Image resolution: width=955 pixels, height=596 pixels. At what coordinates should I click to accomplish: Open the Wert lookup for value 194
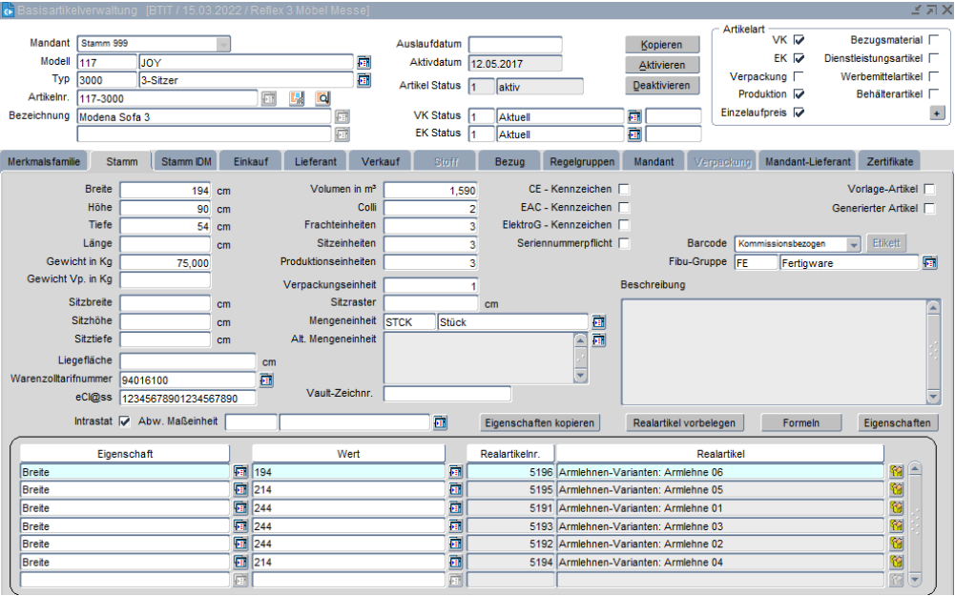coord(455,472)
